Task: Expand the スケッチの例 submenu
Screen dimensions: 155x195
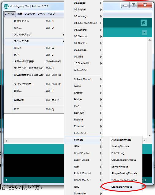Action: 34,41
